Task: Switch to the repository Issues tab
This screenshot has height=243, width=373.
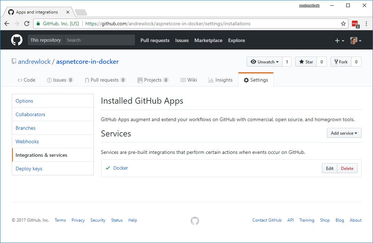Action: tap(60, 80)
